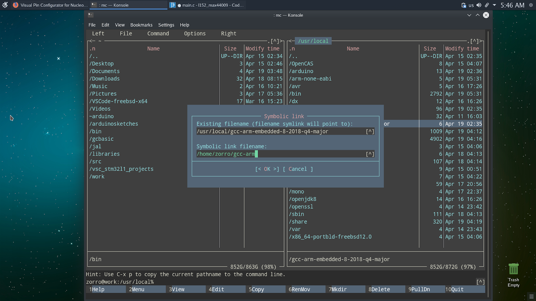Open history for existing filename field
Viewport: 536px width, 301px height.
click(370, 131)
